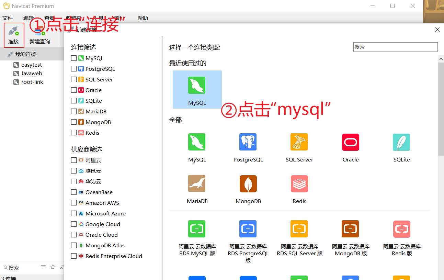Check the Oracle Cloud vendor checkbox
Screen dimensions: 444x280
tap(74, 235)
